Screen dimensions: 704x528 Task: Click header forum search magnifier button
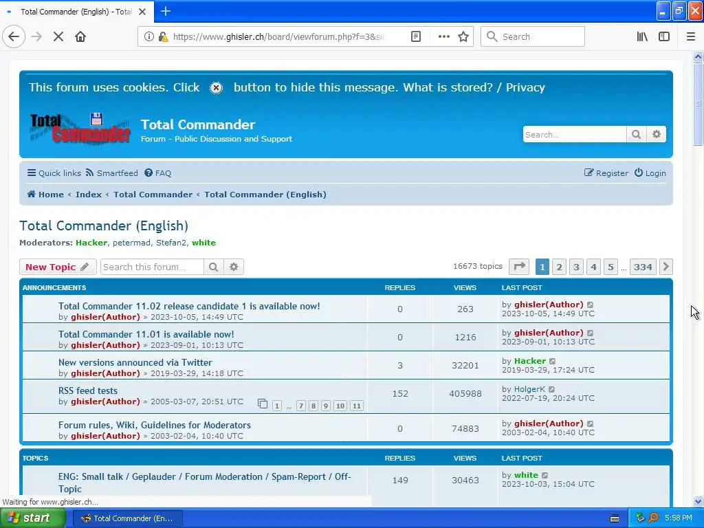[636, 134]
